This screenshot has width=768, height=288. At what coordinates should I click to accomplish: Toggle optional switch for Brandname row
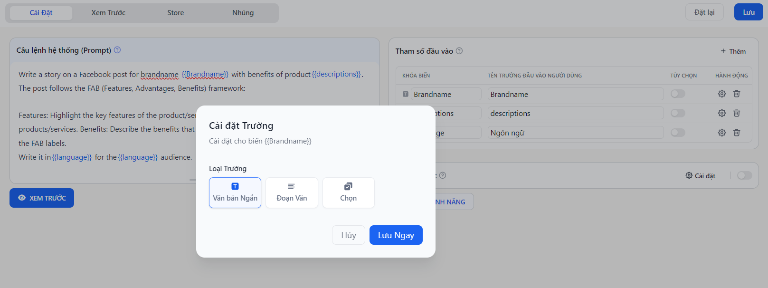[678, 94]
